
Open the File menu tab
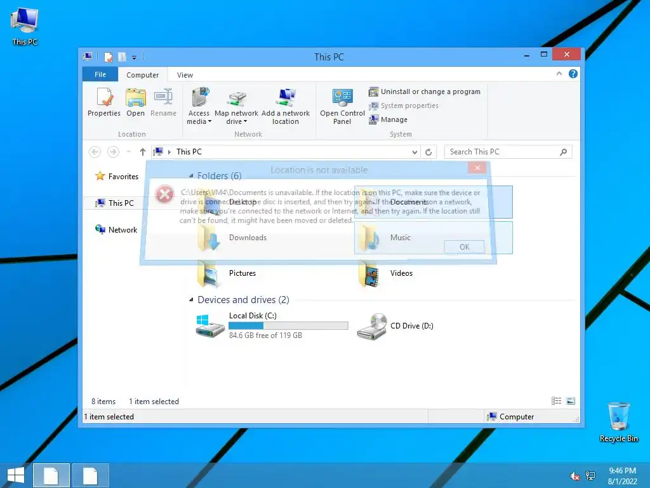click(100, 74)
